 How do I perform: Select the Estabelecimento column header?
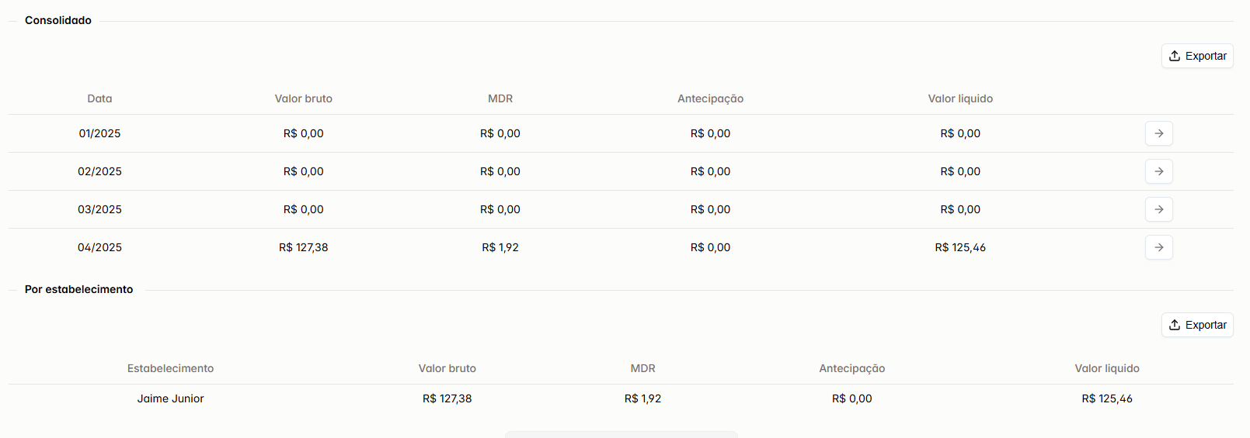170,368
